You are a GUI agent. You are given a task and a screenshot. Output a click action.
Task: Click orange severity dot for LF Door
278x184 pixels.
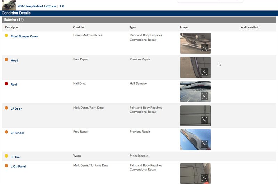(x=6, y=108)
